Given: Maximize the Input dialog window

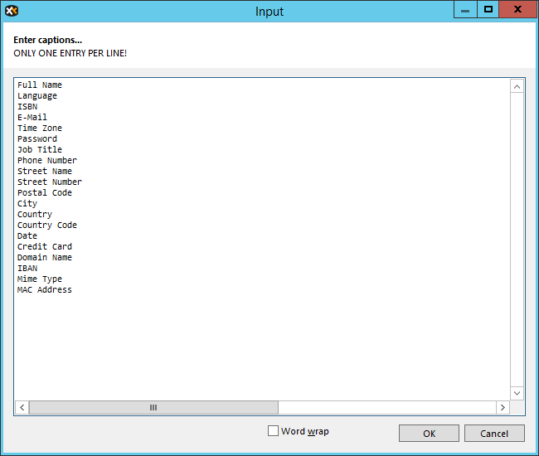Looking at the screenshot, I should pos(488,10).
